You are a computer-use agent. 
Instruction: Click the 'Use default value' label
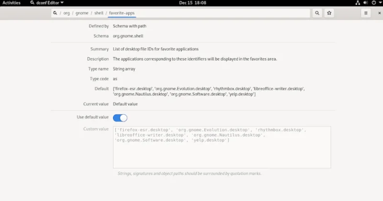(x=92, y=117)
